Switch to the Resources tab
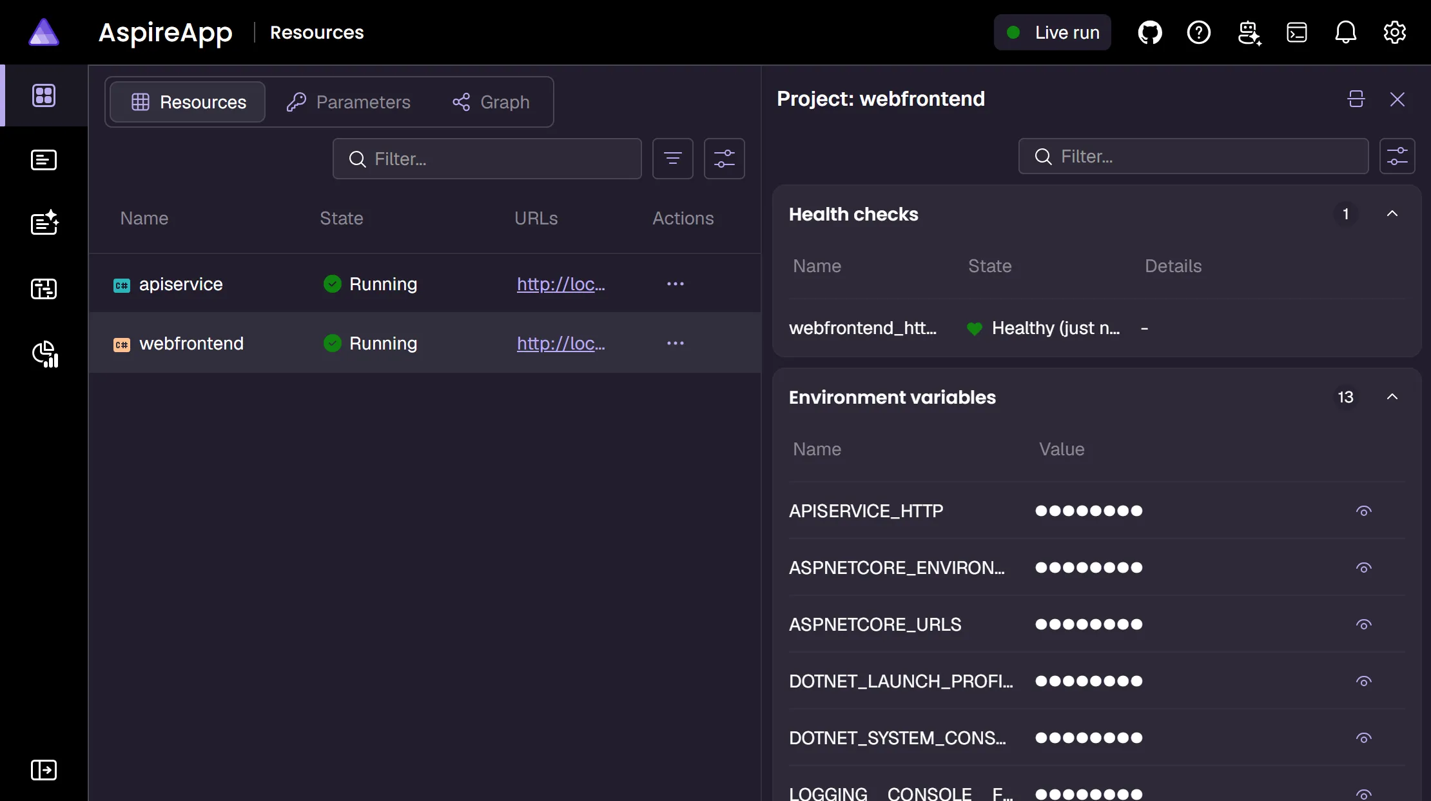Viewport: 1431px width, 801px height. 188,102
